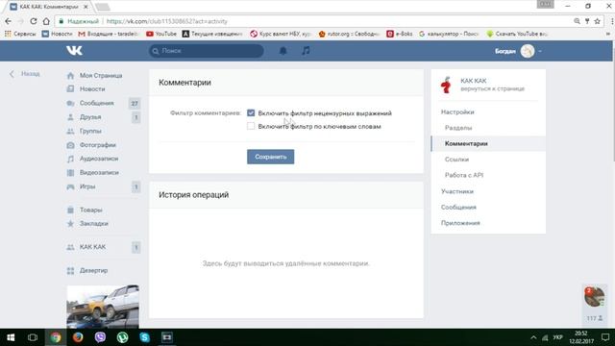Click the profile avatar next to Богдан
The width and height of the screenshot is (615, 346).
pyautogui.click(x=528, y=51)
